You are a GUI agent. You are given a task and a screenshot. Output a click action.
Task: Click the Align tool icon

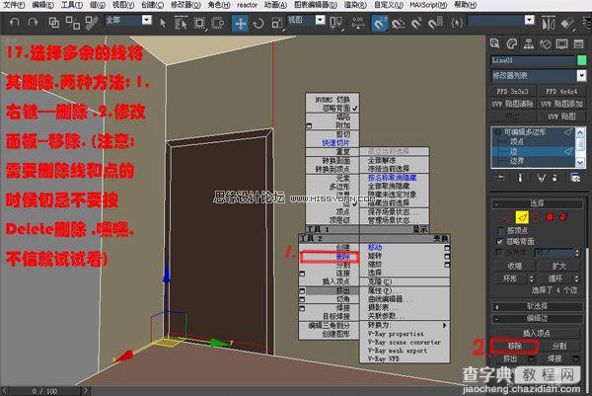[x=567, y=24]
